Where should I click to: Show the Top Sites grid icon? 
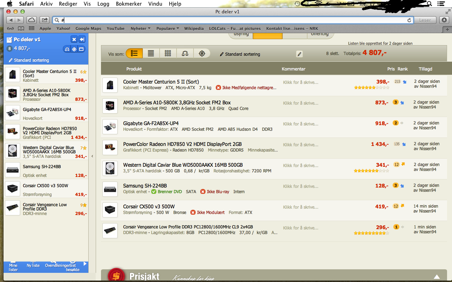point(32,29)
